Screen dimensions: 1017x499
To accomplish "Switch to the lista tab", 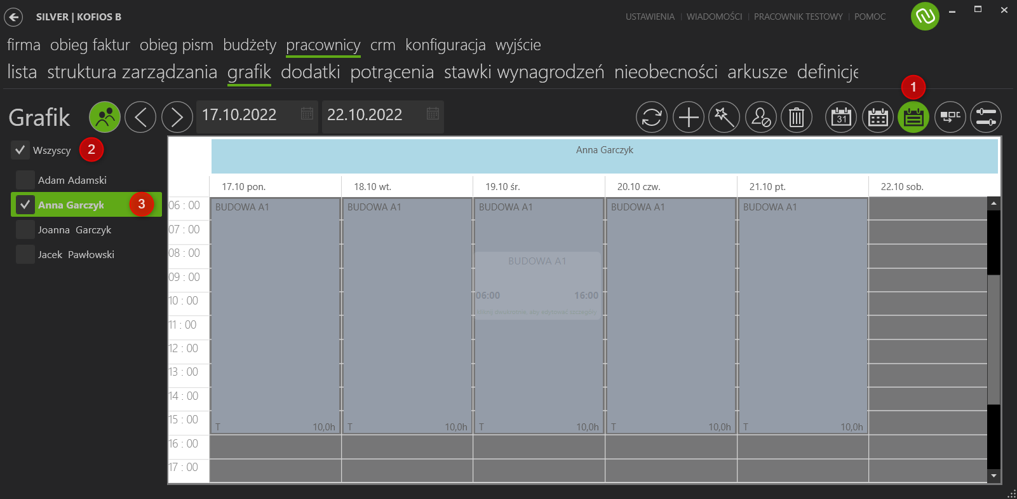I will (22, 72).
